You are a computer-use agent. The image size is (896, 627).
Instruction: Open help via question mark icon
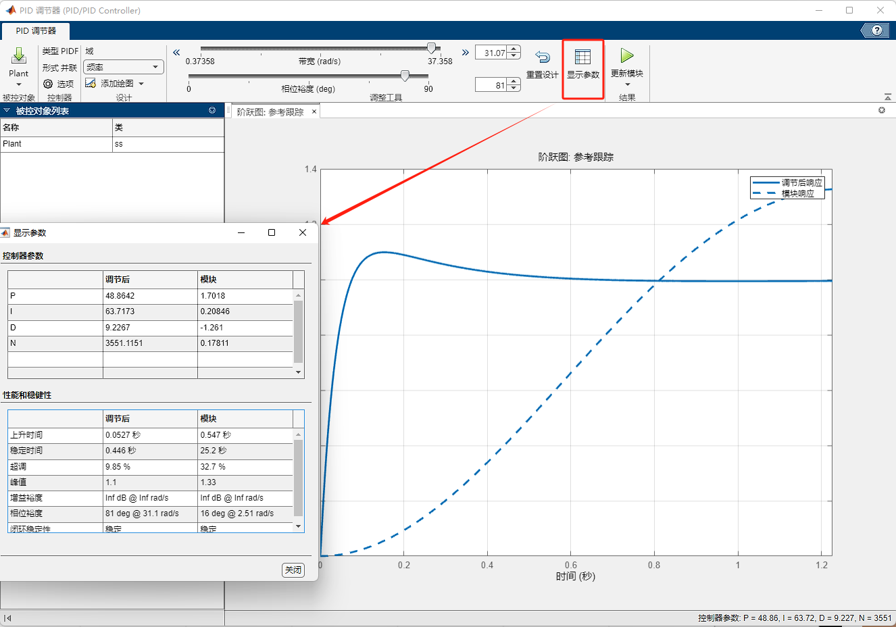pos(876,30)
